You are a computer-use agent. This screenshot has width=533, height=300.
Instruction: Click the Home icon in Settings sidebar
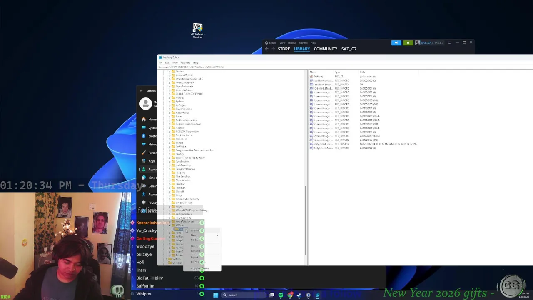pyautogui.click(x=144, y=119)
